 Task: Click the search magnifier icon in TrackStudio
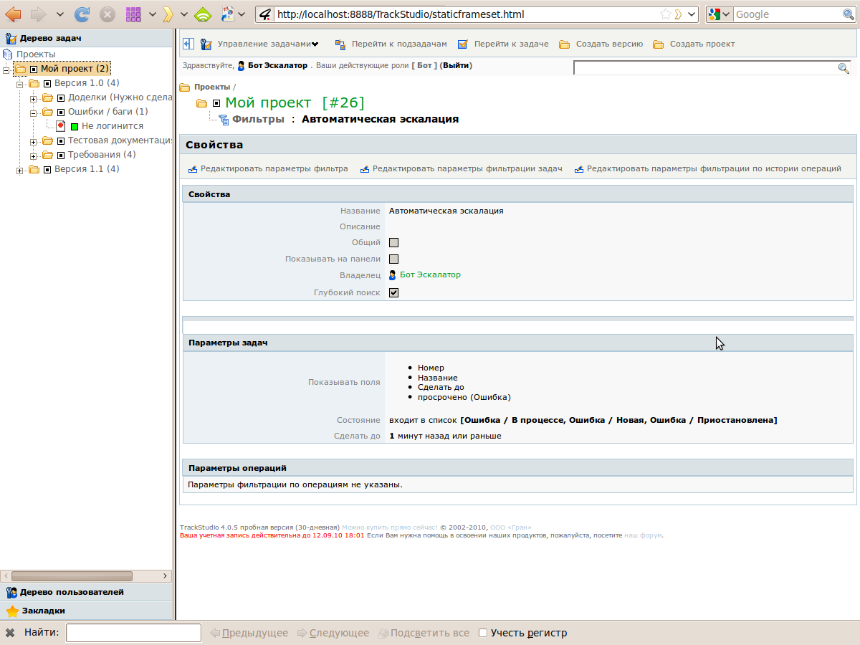coord(844,68)
